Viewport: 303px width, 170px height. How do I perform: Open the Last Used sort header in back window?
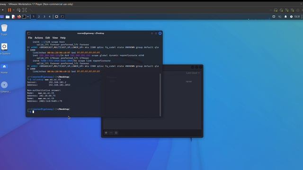click(x=193, y=73)
